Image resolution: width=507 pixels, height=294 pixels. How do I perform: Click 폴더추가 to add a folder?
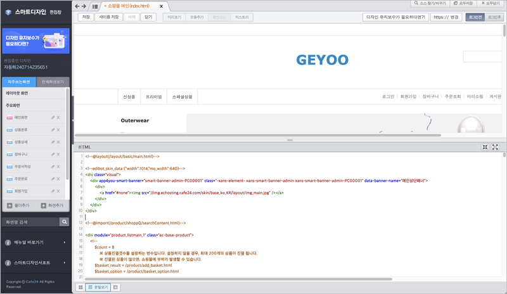[18, 205]
